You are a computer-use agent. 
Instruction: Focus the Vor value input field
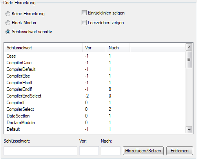pyautogui.click(x=89, y=151)
